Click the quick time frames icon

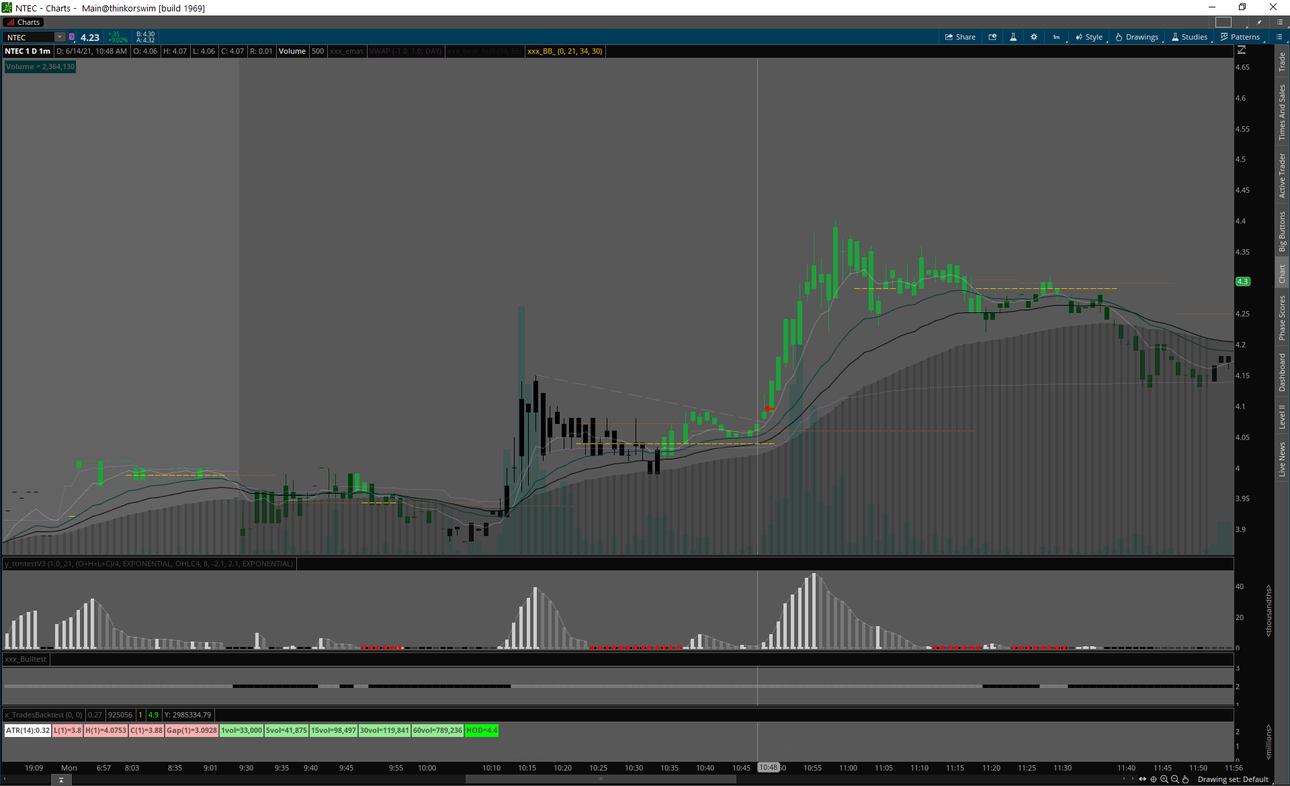pos(992,37)
